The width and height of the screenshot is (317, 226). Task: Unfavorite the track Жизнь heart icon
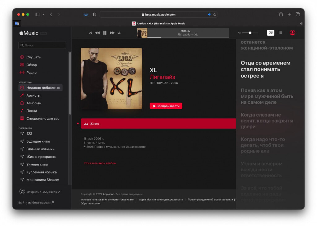(77, 123)
